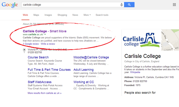The height and width of the screenshot is (107, 179).
Task: Click the blue magnifier search button
Action: (129, 5)
